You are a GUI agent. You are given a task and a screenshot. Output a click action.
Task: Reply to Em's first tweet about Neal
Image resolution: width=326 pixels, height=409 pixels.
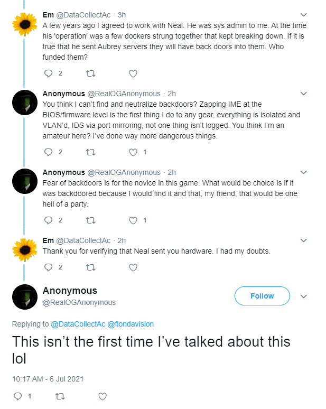pos(49,73)
